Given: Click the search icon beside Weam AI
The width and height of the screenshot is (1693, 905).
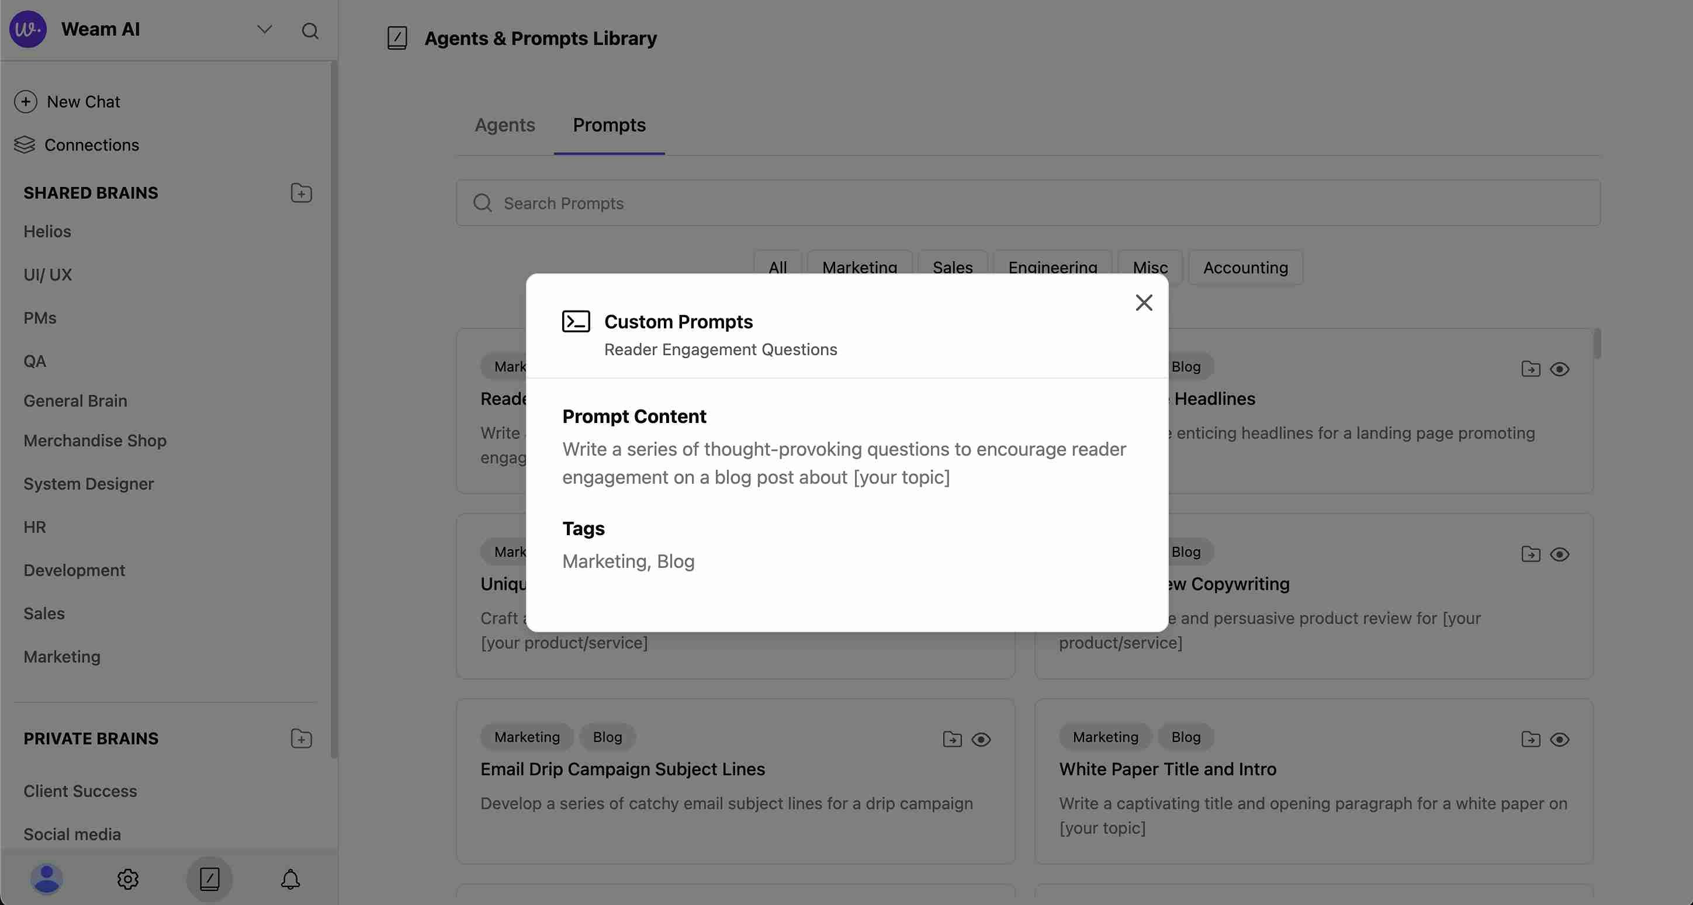Looking at the screenshot, I should [310, 30].
